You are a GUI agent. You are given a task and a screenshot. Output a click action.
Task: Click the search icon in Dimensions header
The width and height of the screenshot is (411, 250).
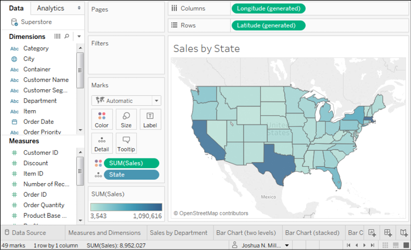67,36
